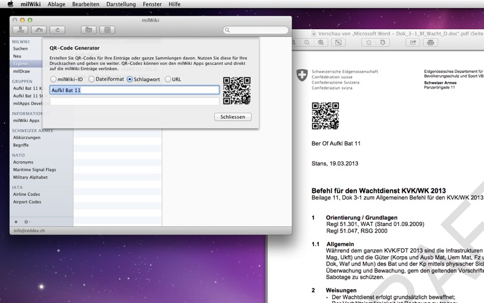Click the empty second field in QR dialog

[x=134, y=101]
